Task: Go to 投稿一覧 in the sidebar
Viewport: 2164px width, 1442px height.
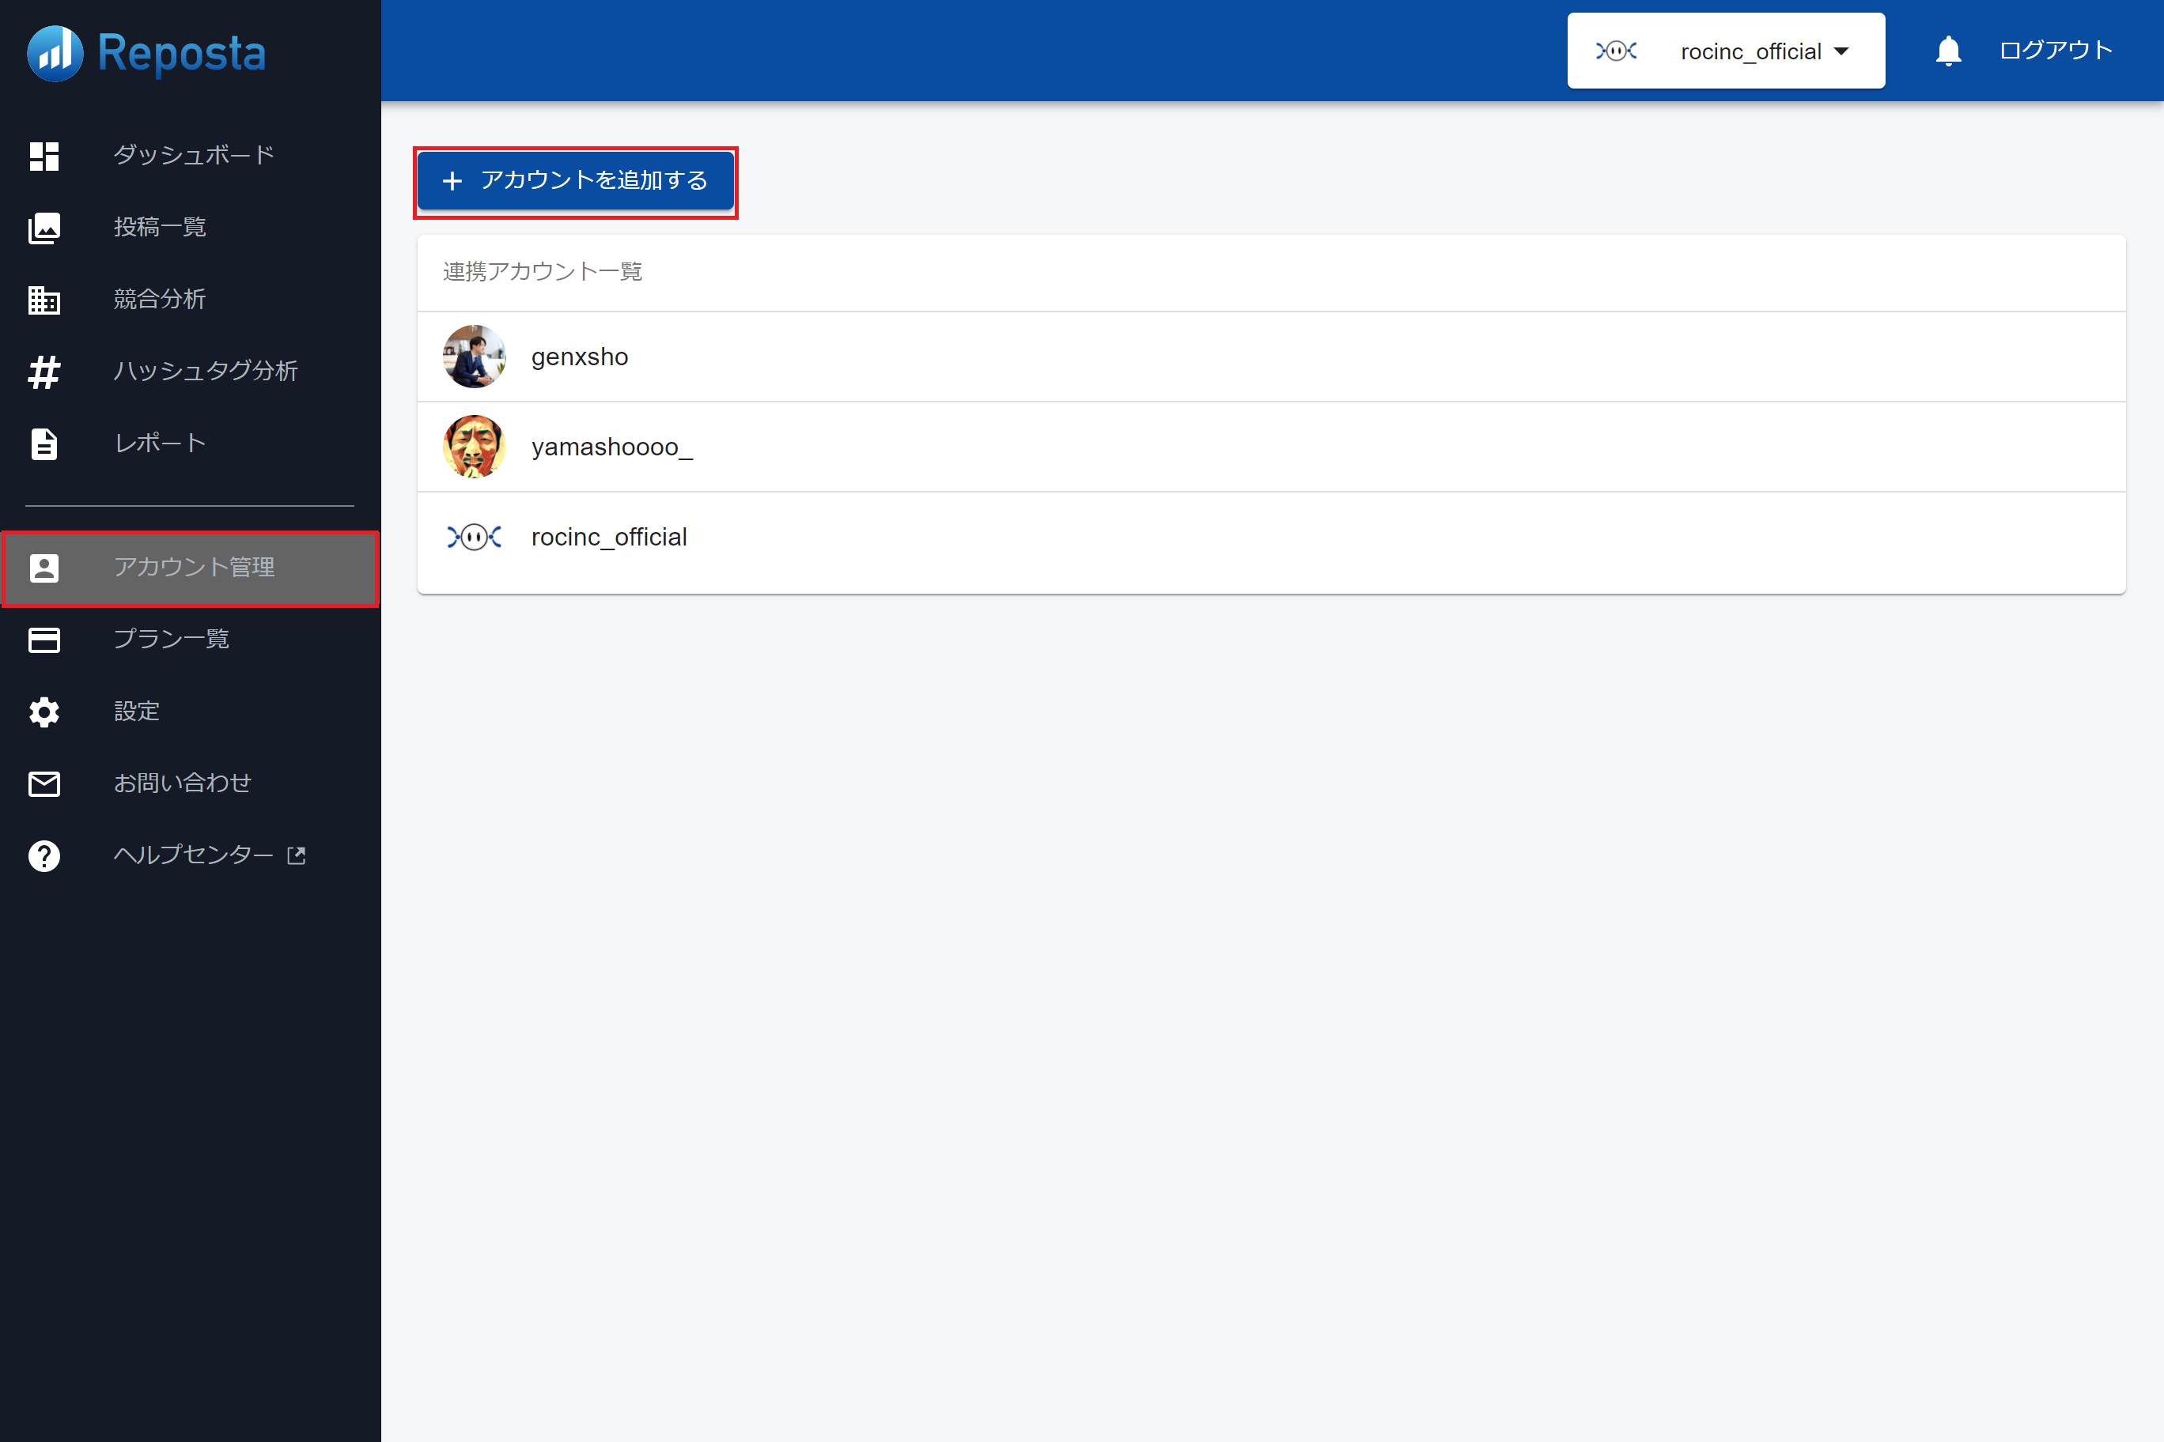Action: [x=191, y=227]
